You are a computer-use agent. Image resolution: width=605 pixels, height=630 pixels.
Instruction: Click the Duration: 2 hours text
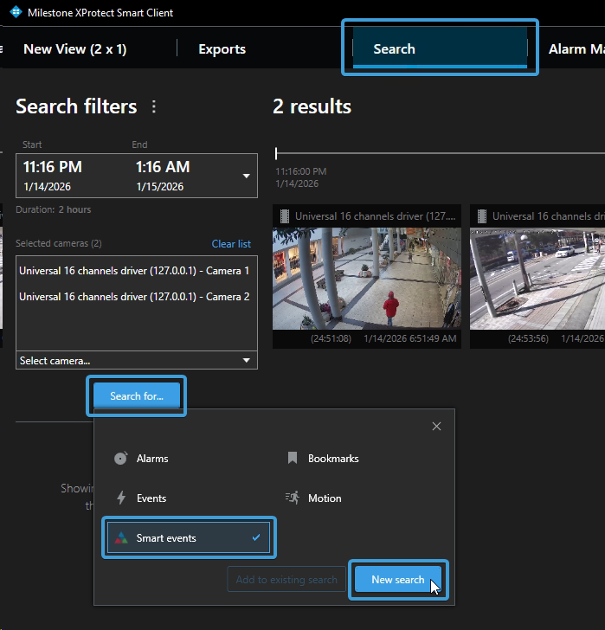54,209
